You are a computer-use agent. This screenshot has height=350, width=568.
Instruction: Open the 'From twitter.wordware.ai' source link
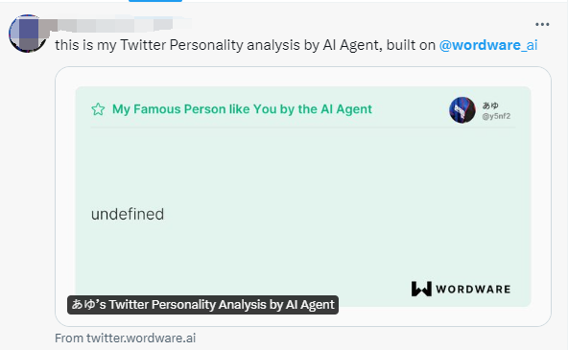(x=126, y=338)
